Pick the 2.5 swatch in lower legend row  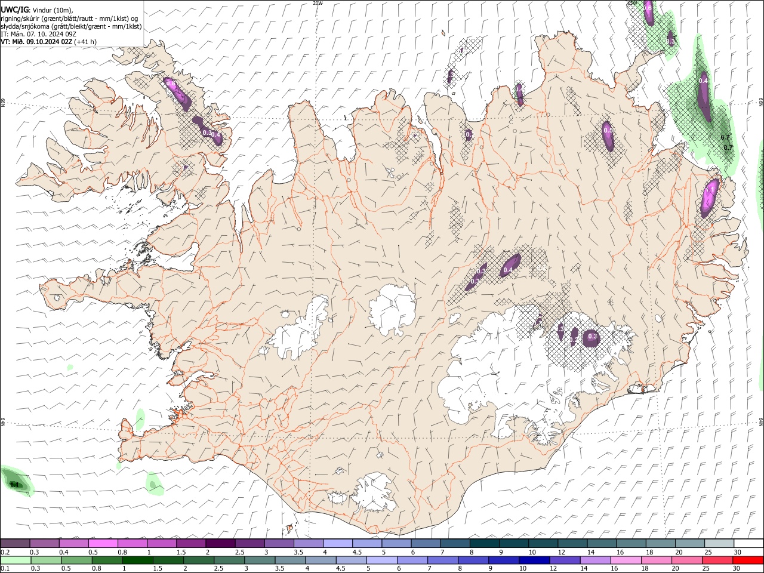pos(229,560)
